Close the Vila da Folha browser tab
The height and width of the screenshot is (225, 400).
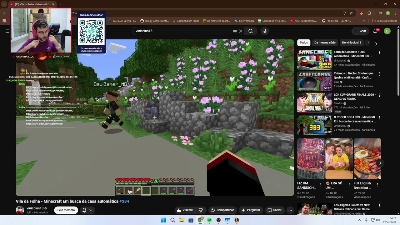point(53,4)
